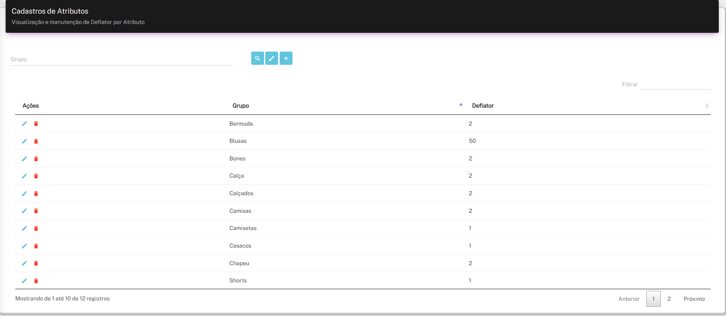726x316 pixels.
Task: Click the search magnifier button
Action: 258,58
